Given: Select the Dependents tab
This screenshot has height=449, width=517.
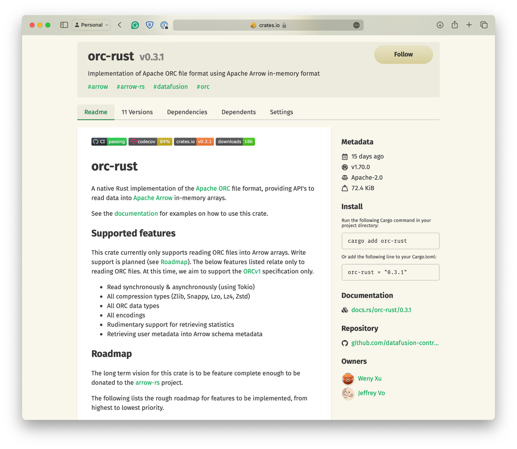Looking at the screenshot, I should pos(238,112).
